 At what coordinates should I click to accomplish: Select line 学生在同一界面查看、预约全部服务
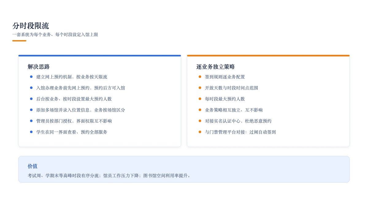72,132
